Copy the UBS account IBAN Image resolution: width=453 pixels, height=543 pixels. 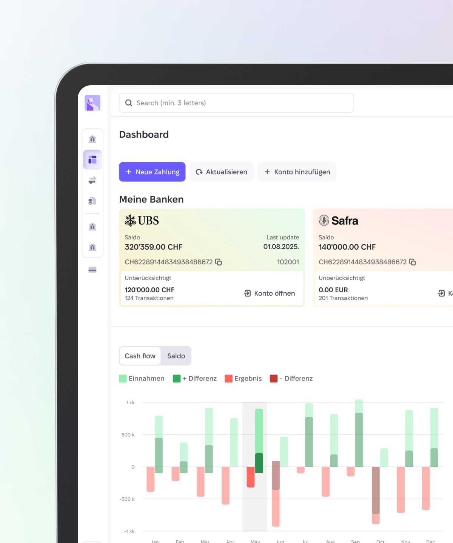(x=218, y=262)
